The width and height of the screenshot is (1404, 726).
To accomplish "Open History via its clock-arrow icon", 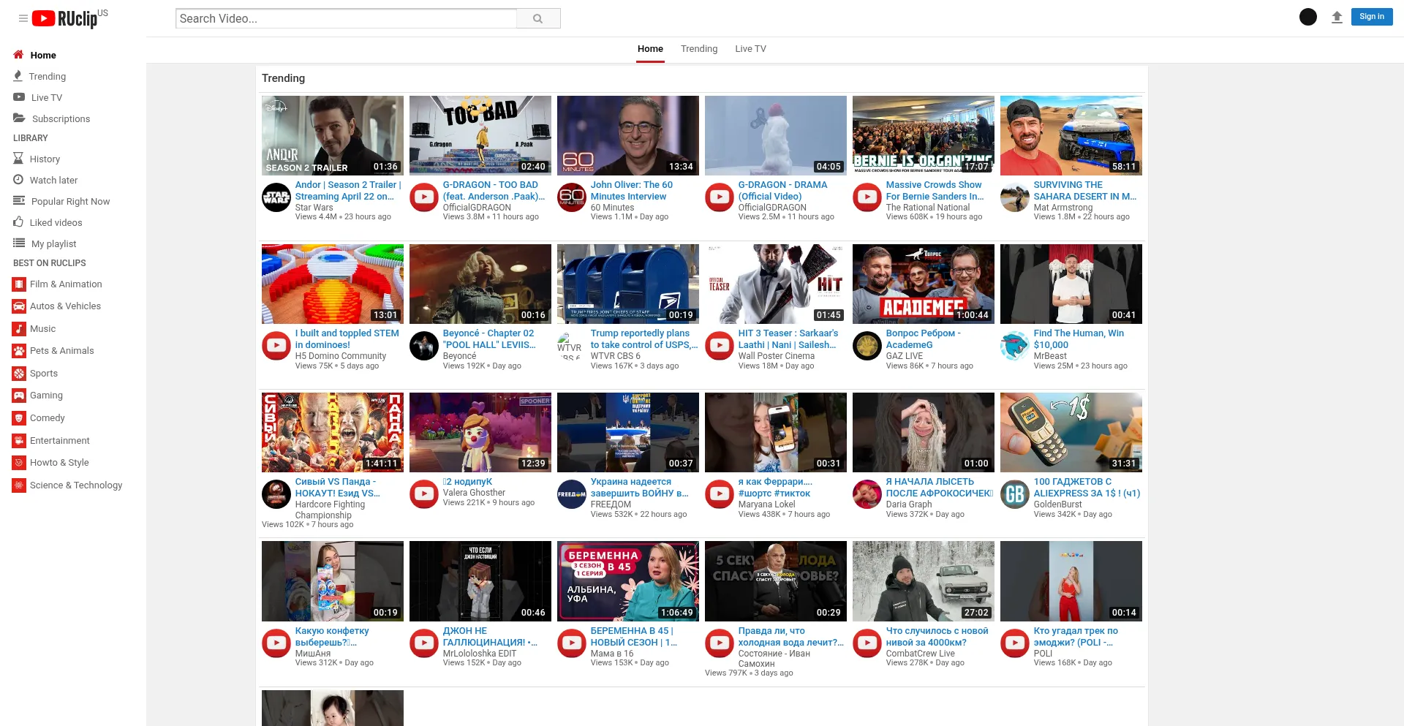I will tap(18, 159).
